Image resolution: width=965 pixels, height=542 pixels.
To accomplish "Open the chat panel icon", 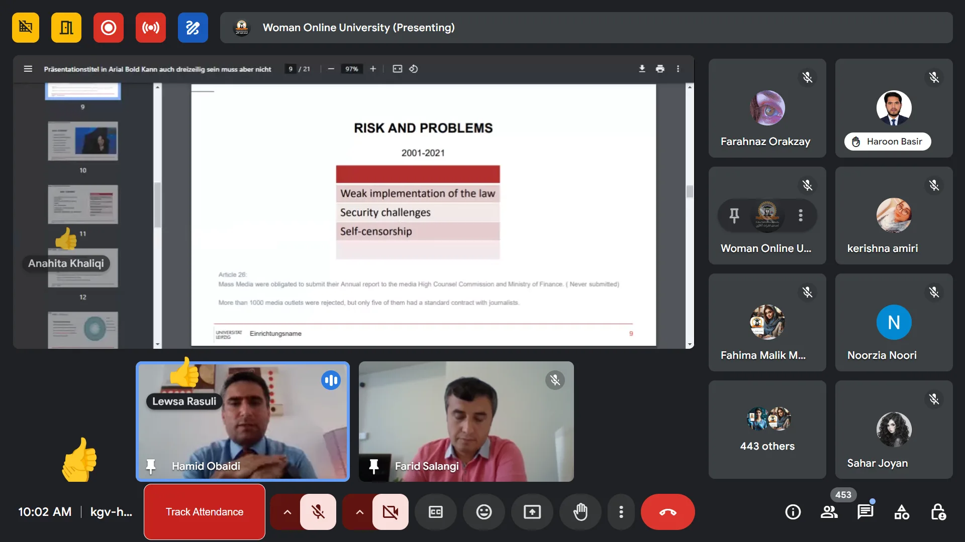I will 865,512.
